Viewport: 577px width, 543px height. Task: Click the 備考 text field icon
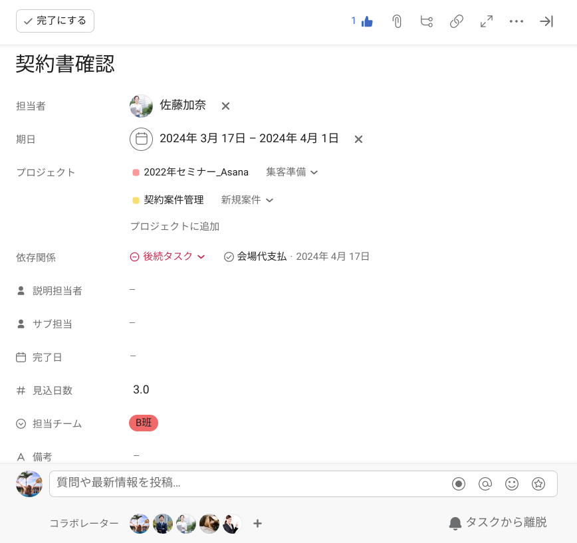pyautogui.click(x=21, y=457)
